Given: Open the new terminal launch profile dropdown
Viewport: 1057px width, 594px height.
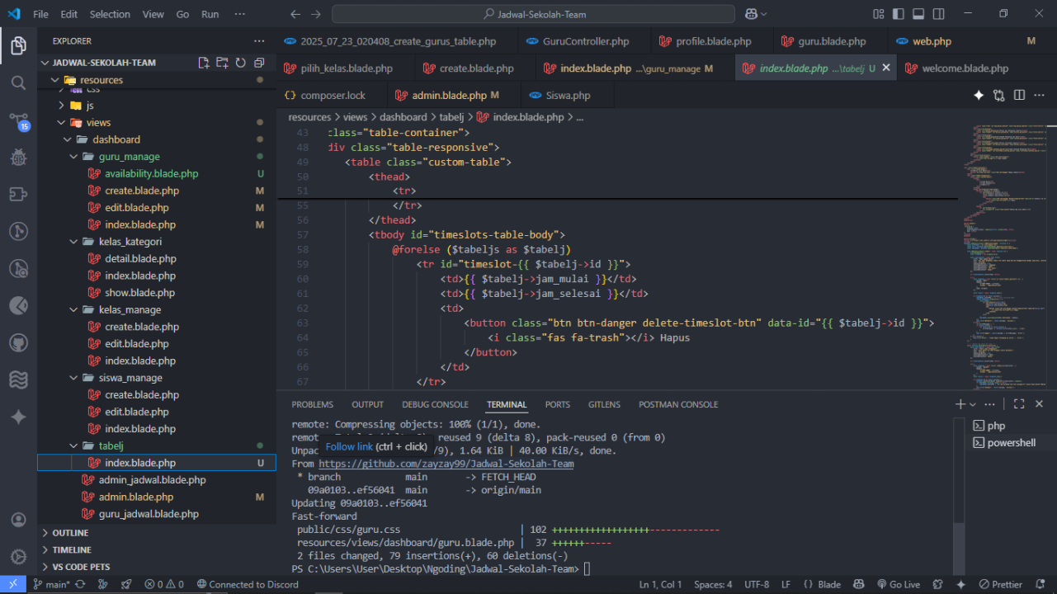Looking at the screenshot, I should coord(973,404).
